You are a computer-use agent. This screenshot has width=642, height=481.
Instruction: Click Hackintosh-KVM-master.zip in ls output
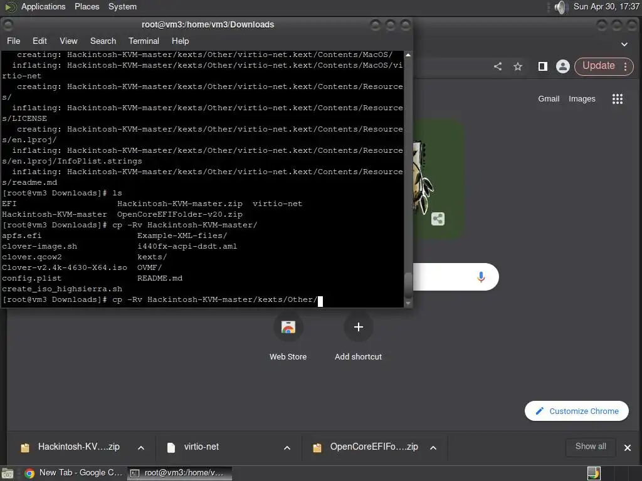[x=180, y=204]
